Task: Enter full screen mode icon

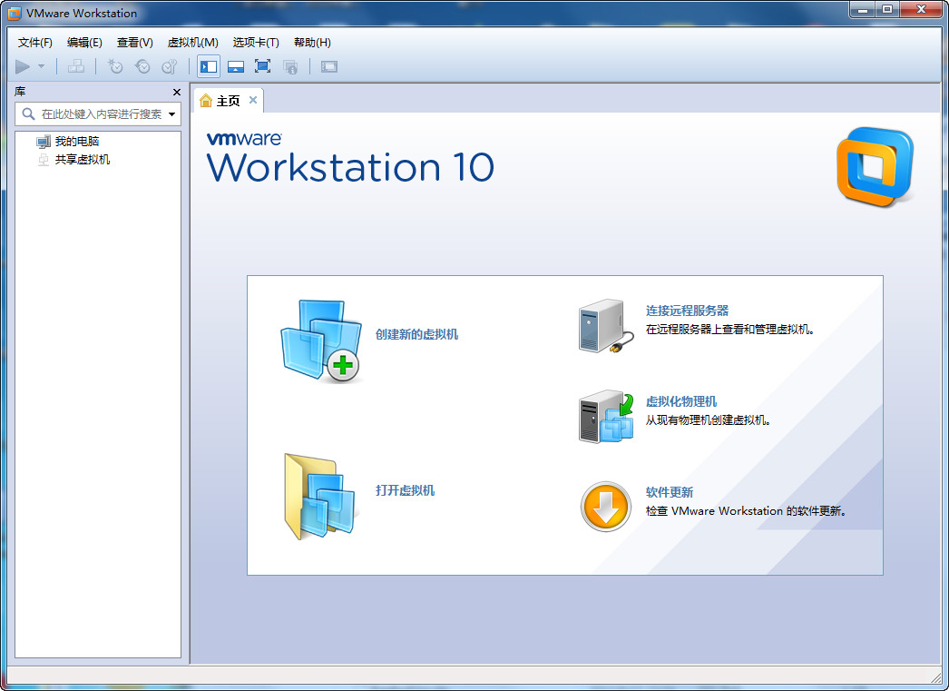Action: (x=263, y=66)
